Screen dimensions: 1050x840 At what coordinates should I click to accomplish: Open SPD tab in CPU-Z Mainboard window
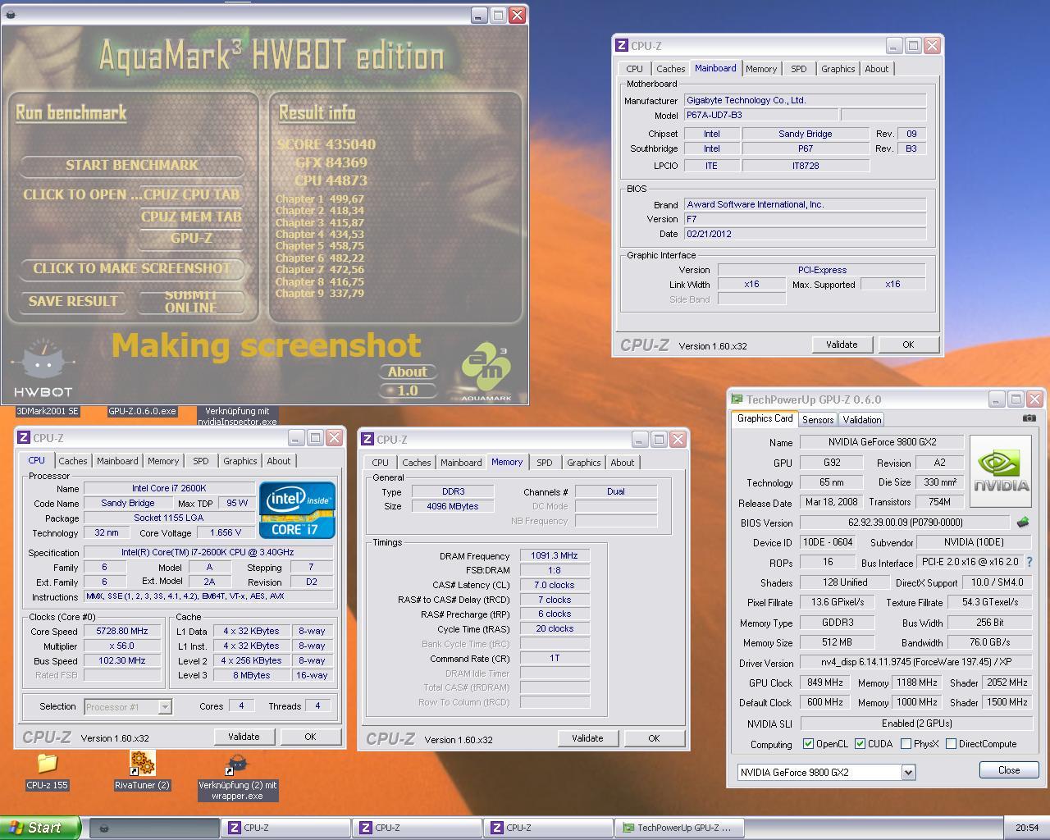pyautogui.click(x=798, y=69)
